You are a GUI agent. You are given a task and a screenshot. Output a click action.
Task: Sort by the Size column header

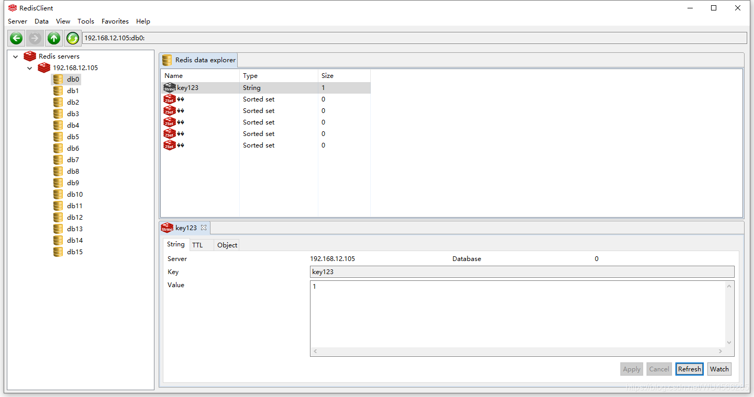(344, 76)
